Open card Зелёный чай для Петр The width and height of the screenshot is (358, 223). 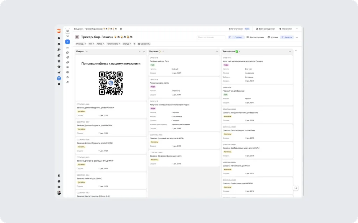(x=184, y=66)
